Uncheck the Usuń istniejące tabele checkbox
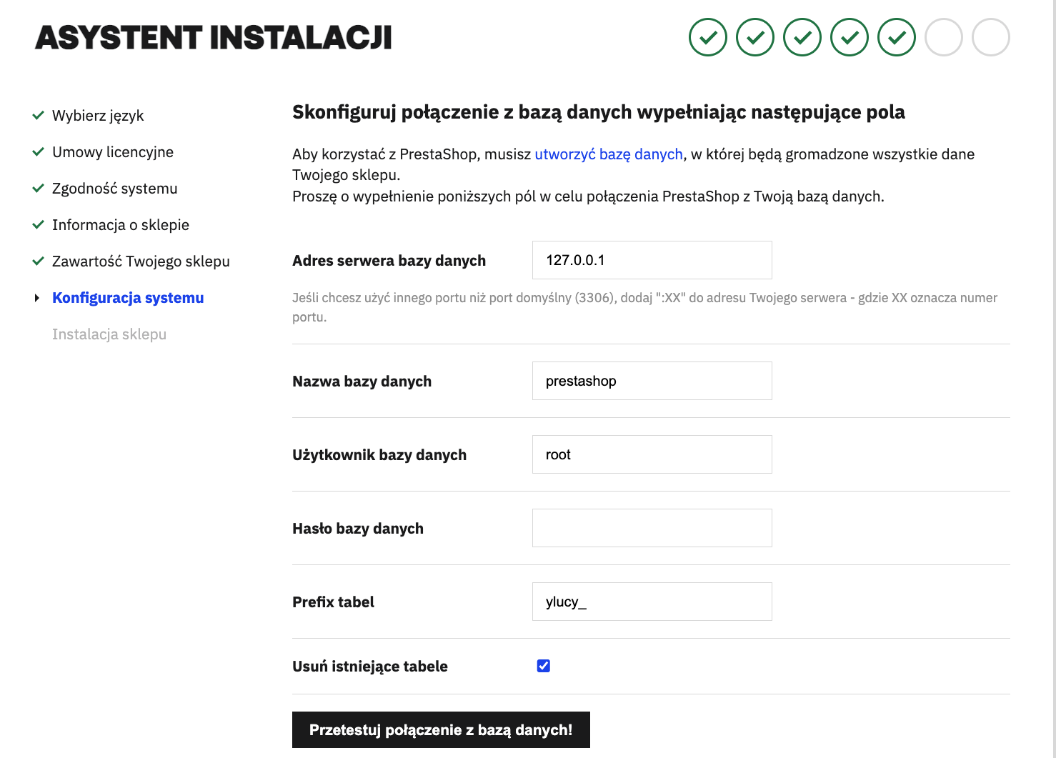The height and width of the screenshot is (758, 1056). tap(544, 666)
